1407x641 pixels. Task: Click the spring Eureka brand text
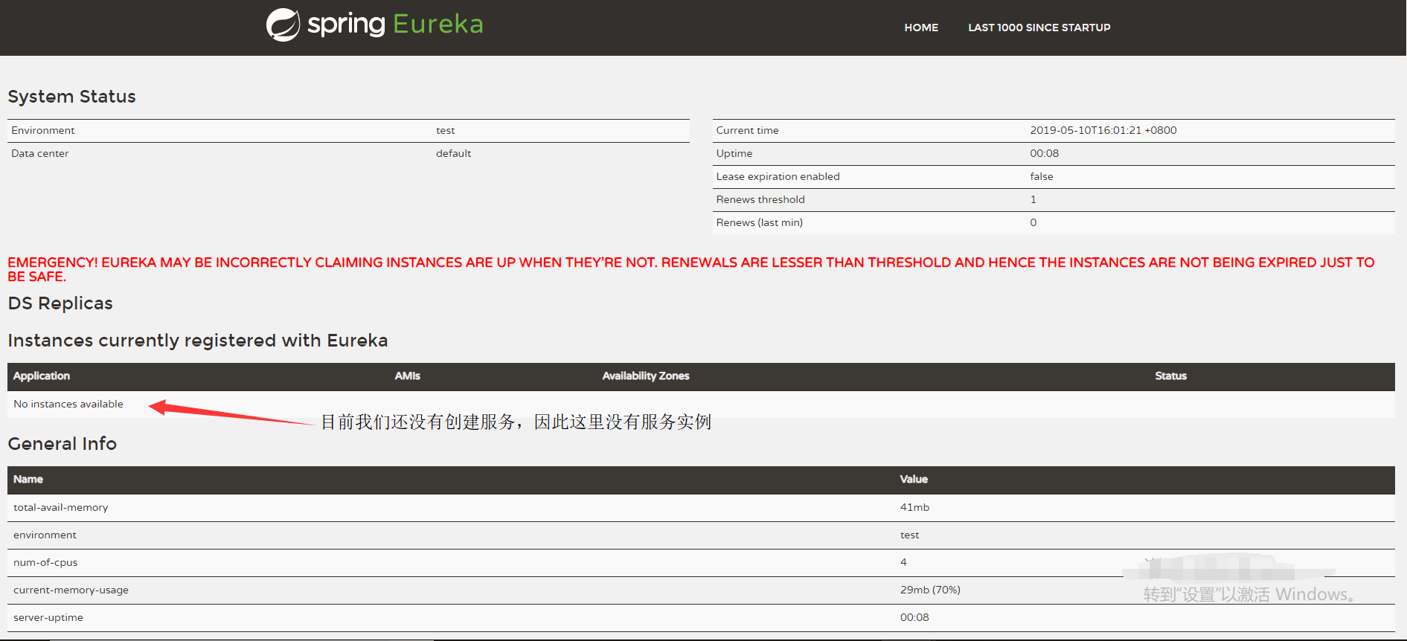pyautogui.click(x=395, y=25)
